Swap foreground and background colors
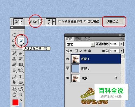 pos(21,100)
